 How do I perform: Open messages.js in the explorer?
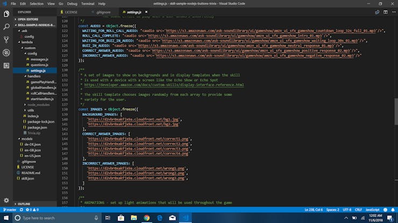[x=39, y=59]
